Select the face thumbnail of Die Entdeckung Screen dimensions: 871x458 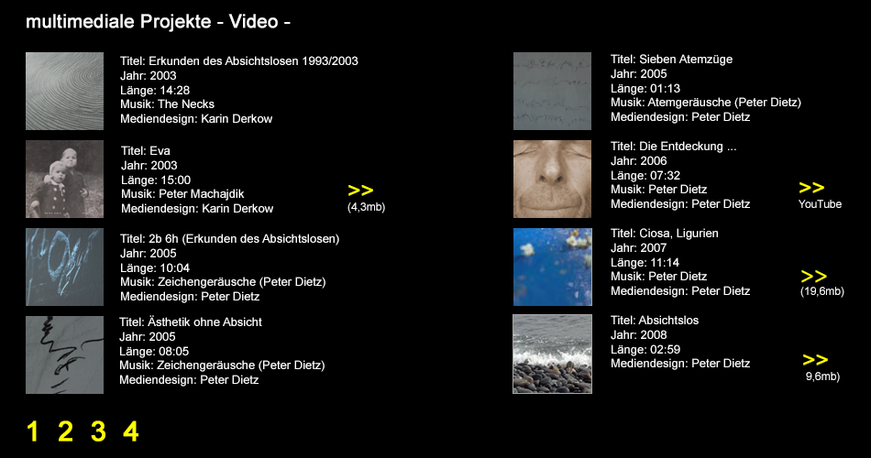click(x=552, y=179)
